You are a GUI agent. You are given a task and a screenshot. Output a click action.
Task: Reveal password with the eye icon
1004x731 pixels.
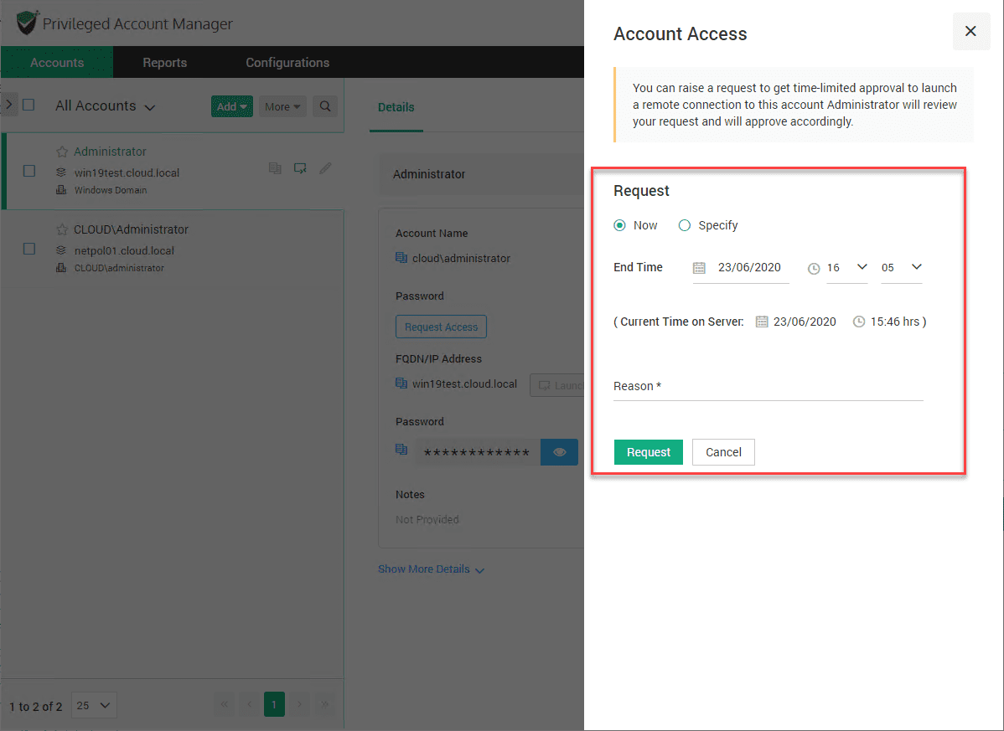coord(559,452)
